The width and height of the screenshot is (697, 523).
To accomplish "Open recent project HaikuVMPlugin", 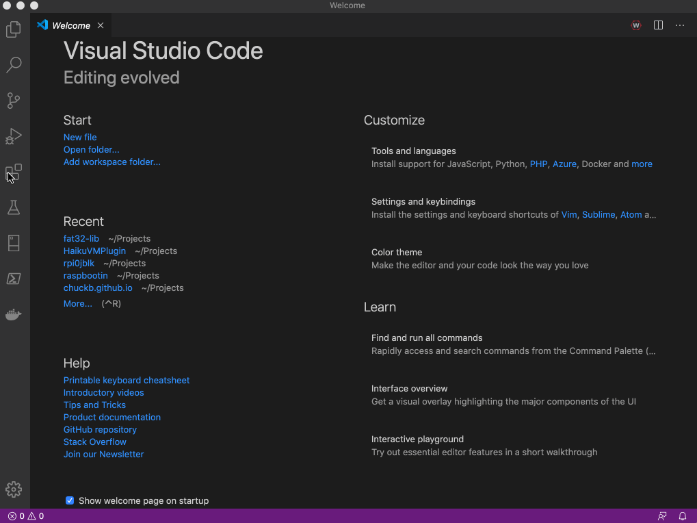I will click(x=94, y=251).
